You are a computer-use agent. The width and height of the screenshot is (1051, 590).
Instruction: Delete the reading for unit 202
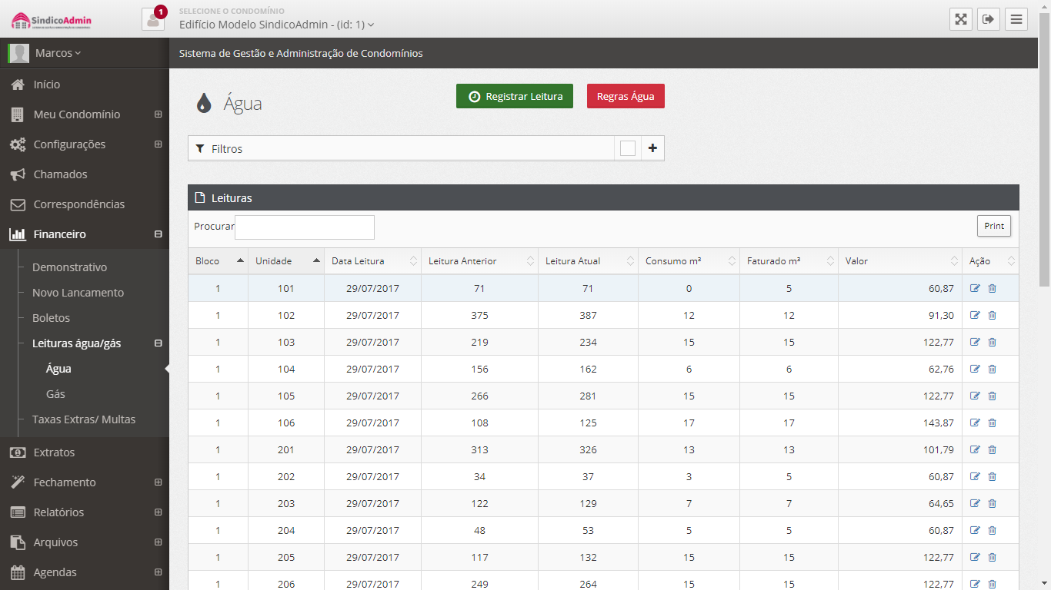992,476
